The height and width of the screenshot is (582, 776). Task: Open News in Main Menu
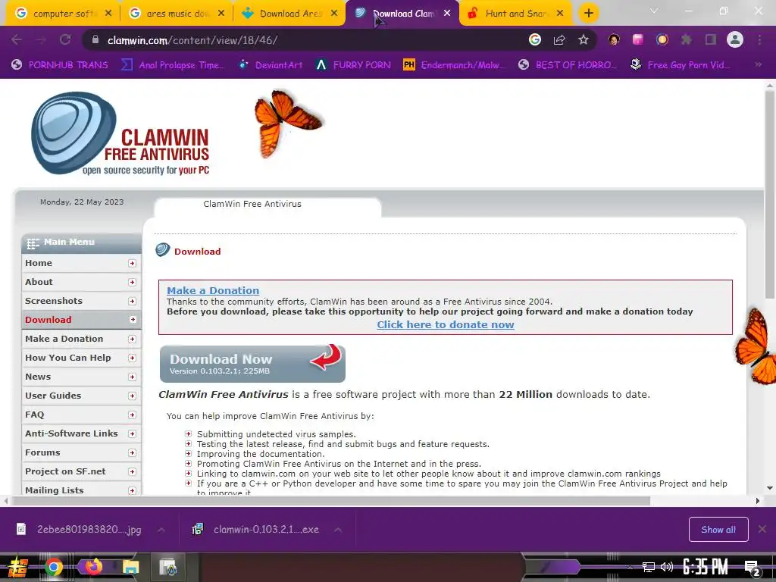point(81,377)
